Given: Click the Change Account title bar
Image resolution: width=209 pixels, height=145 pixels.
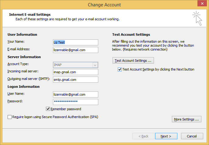Looking at the screenshot, I should [104, 5].
